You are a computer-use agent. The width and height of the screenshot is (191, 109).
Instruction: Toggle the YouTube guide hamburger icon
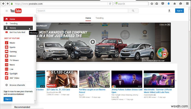point(7,11)
